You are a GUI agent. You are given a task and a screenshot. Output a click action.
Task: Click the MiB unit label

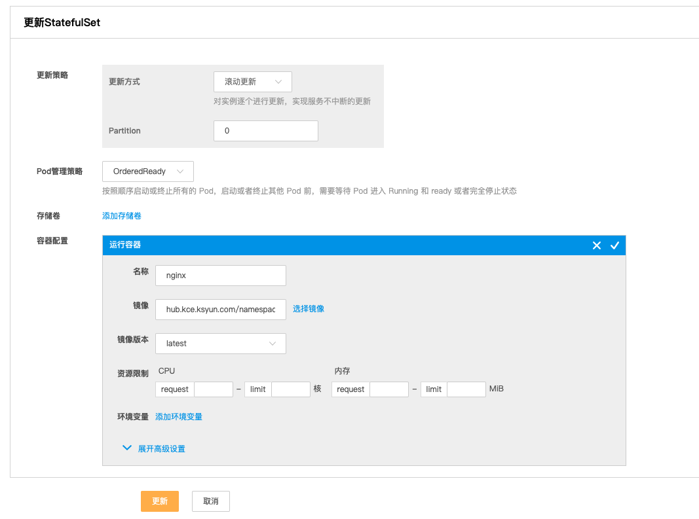[x=497, y=389]
